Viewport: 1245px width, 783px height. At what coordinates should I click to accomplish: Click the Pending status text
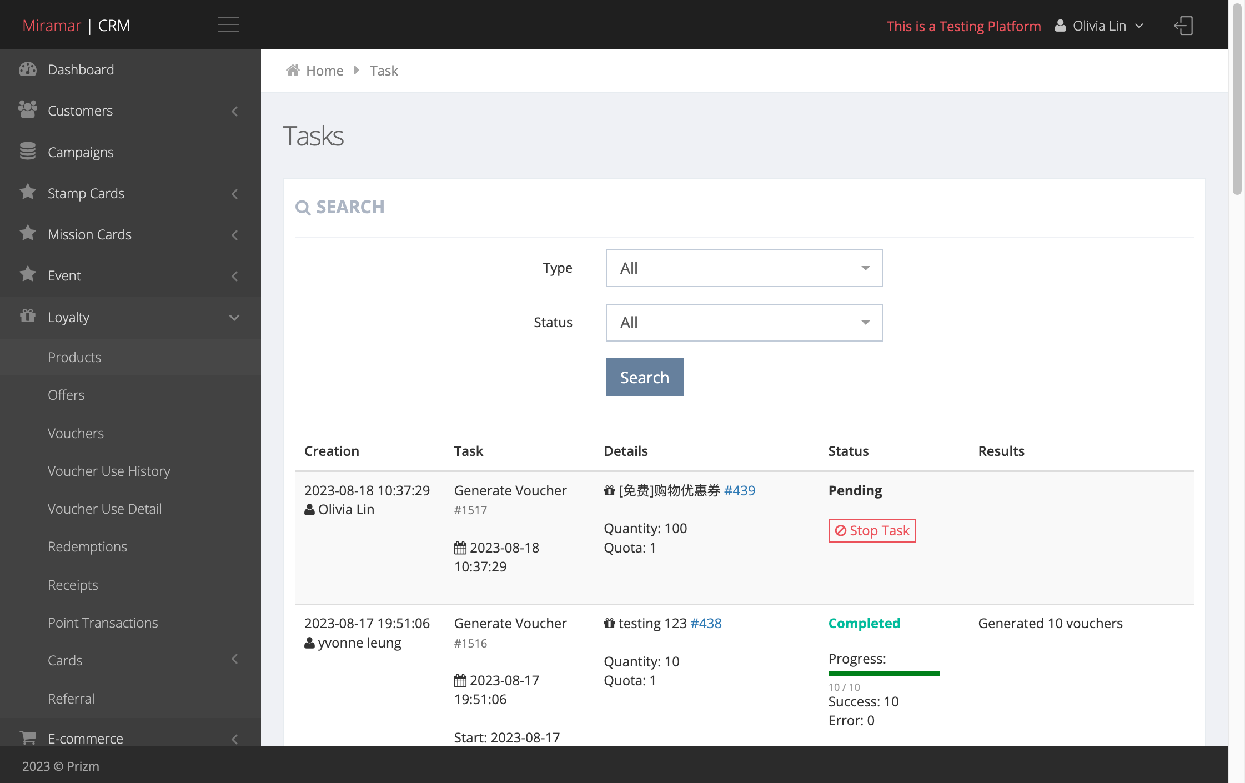pos(855,490)
